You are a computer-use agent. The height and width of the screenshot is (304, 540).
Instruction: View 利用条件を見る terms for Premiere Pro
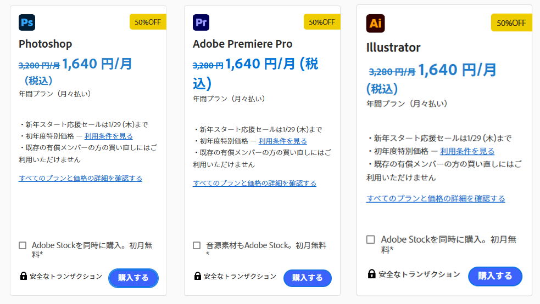(x=282, y=141)
